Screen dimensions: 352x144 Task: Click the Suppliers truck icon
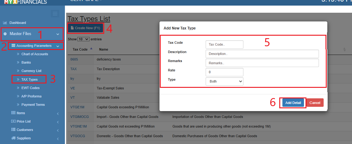pyautogui.click(x=13, y=138)
